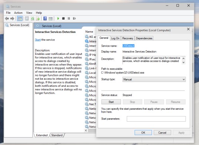
Task: Click the Refresh toolbar icon
Action: [x=33, y=19]
